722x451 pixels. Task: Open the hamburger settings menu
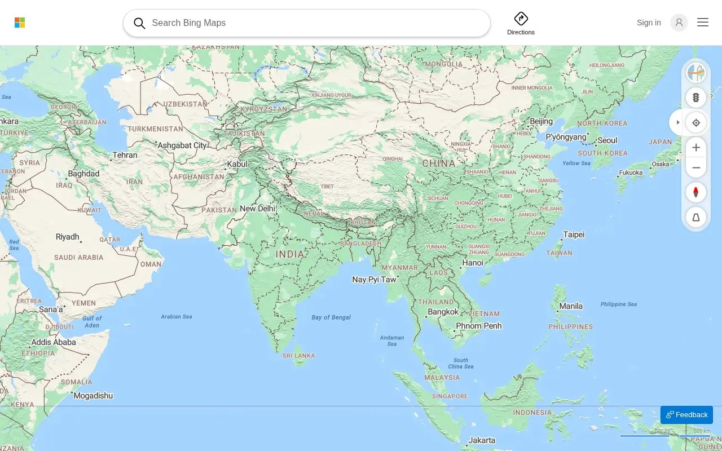coord(703,23)
